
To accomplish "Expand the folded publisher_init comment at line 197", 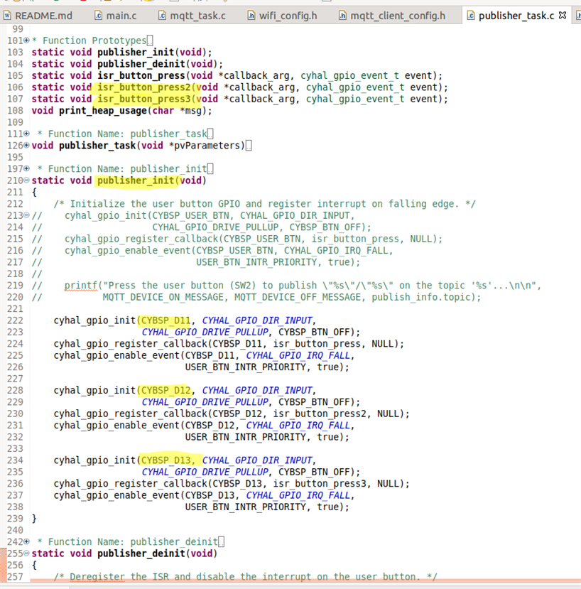I will (x=26, y=168).
